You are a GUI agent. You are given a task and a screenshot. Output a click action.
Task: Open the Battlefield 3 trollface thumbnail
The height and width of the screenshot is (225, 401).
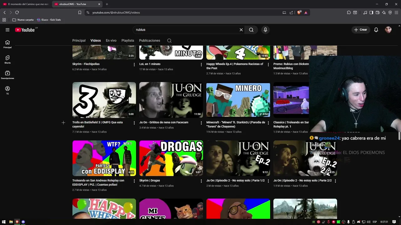coord(104,100)
